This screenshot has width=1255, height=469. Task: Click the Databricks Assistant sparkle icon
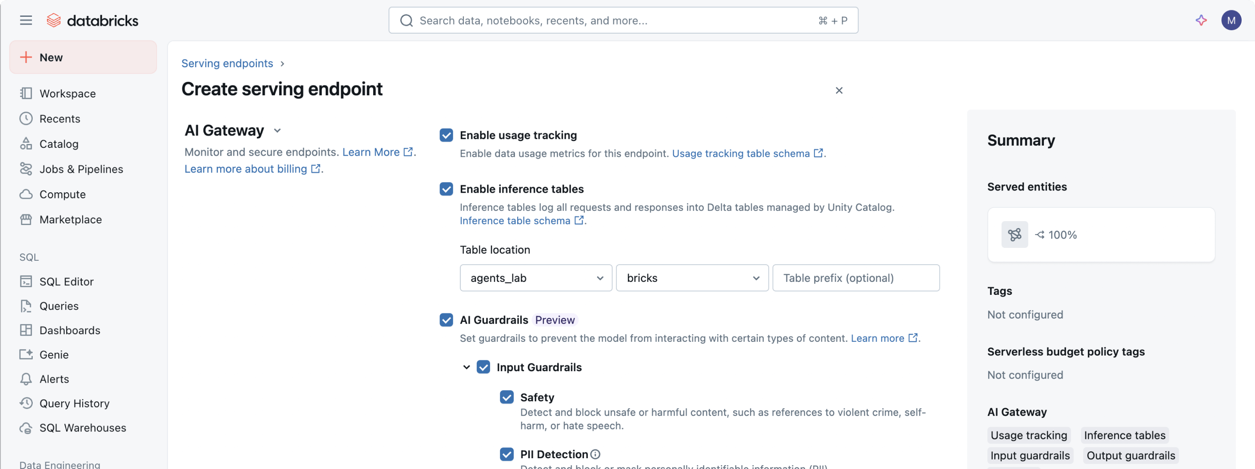(1201, 21)
